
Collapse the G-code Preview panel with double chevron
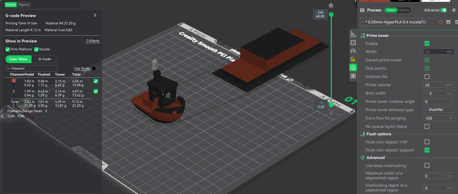(95, 15)
